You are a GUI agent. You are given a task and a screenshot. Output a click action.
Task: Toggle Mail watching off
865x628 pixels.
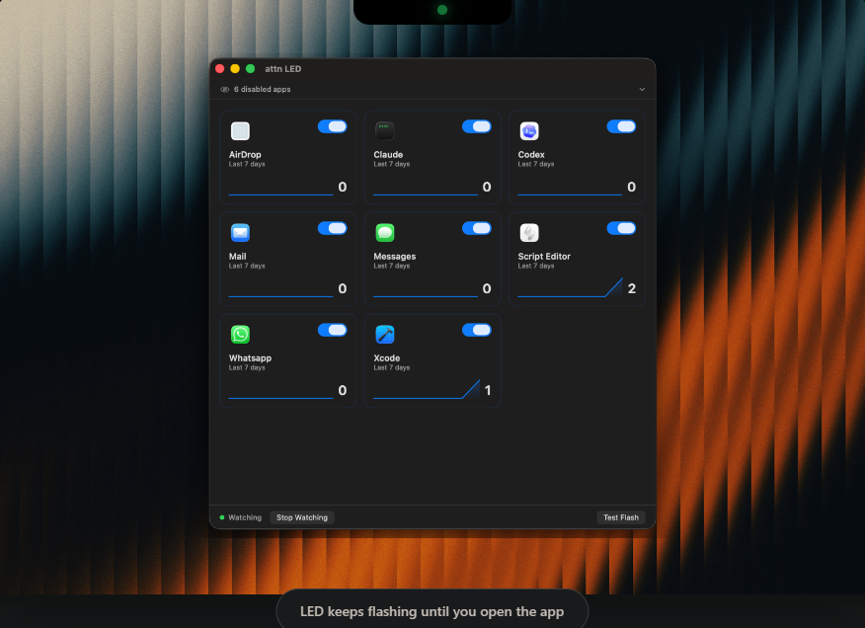(332, 228)
